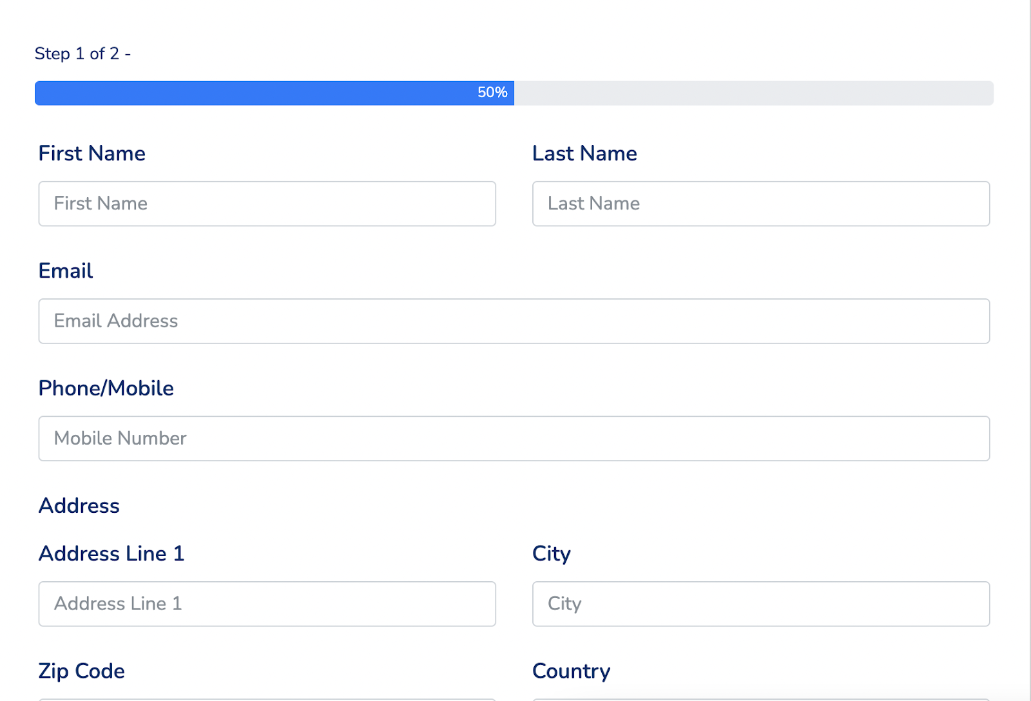Focus the Last Name text box
The width and height of the screenshot is (1031, 701).
[x=761, y=204]
